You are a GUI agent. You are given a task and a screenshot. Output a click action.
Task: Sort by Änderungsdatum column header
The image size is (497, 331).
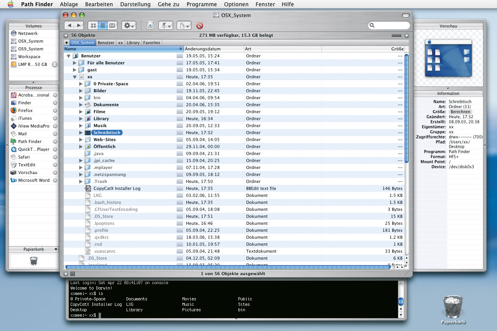(214, 49)
